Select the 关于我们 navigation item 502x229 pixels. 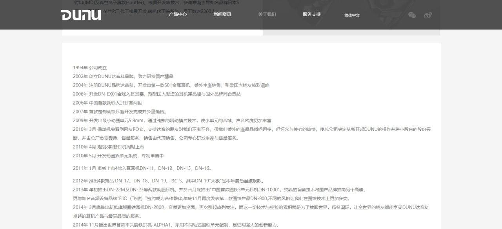point(267,14)
